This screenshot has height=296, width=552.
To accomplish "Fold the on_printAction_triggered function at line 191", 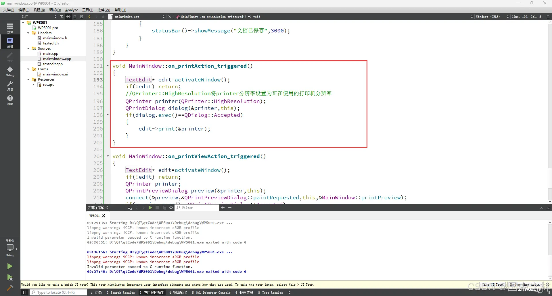I will tap(108, 66).
